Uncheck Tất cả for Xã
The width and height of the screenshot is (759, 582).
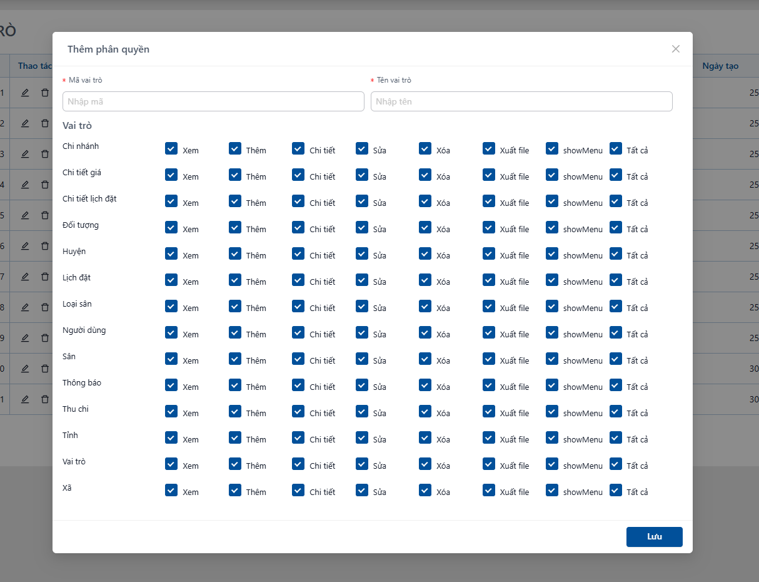(x=616, y=490)
